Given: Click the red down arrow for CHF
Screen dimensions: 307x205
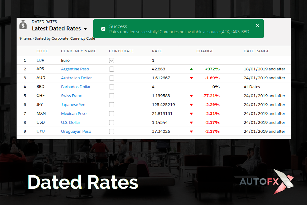Looking at the screenshot, I should 191,96.
